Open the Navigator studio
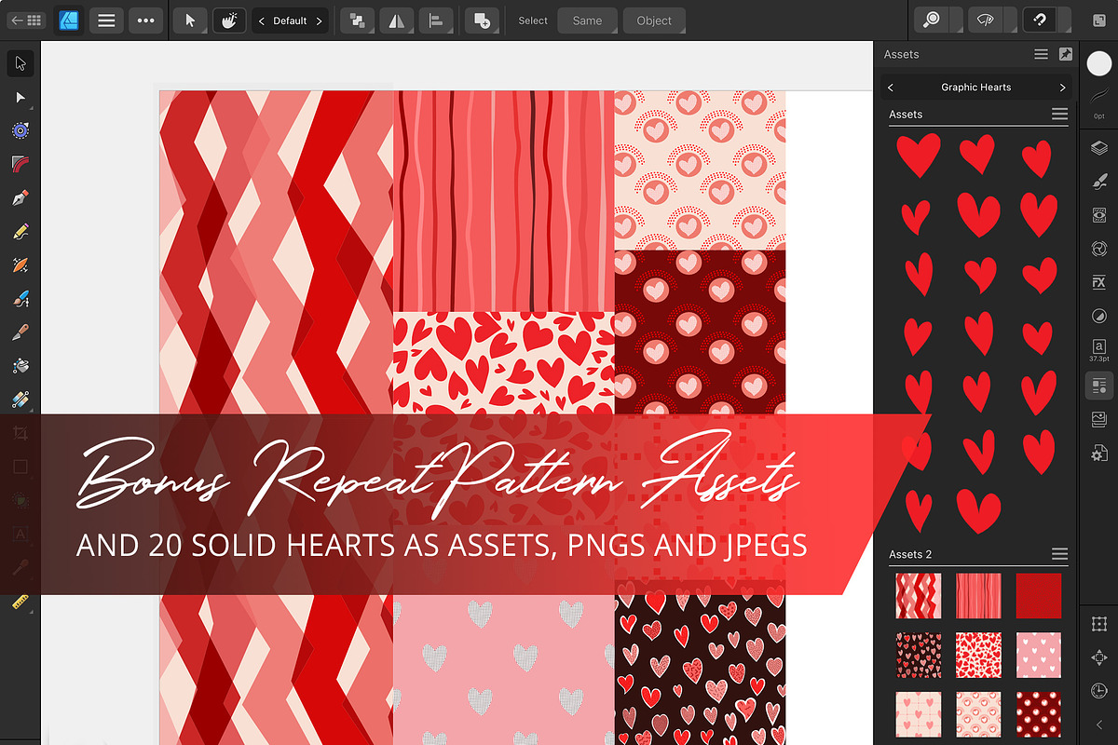 [1099, 657]
